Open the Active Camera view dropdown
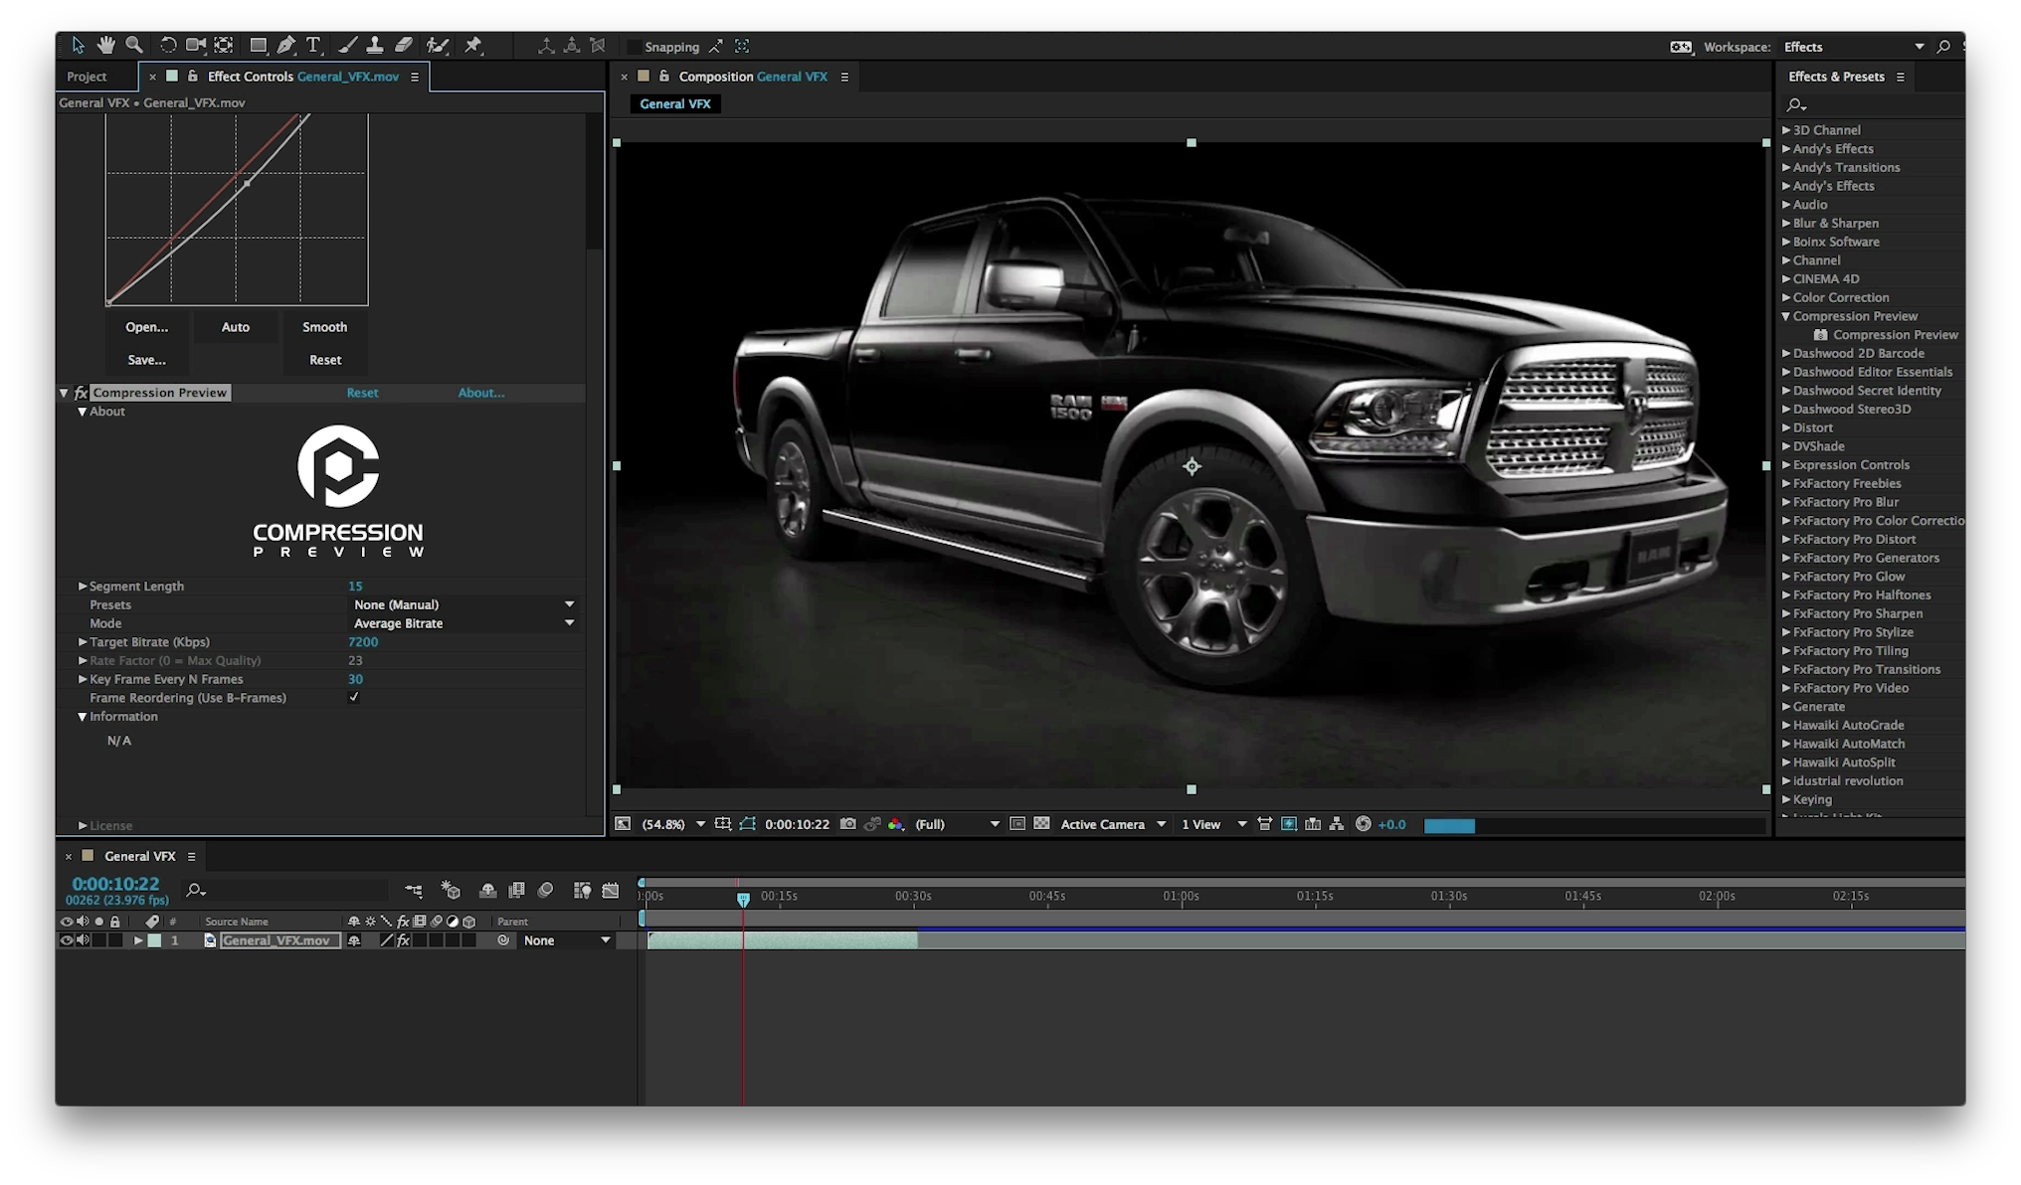Image resolution: width=2021 pixels, height=1185 pixels. point(1113,824)
